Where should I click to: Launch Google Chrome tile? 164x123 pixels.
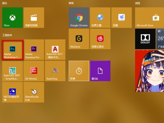(x=79, y=17)
